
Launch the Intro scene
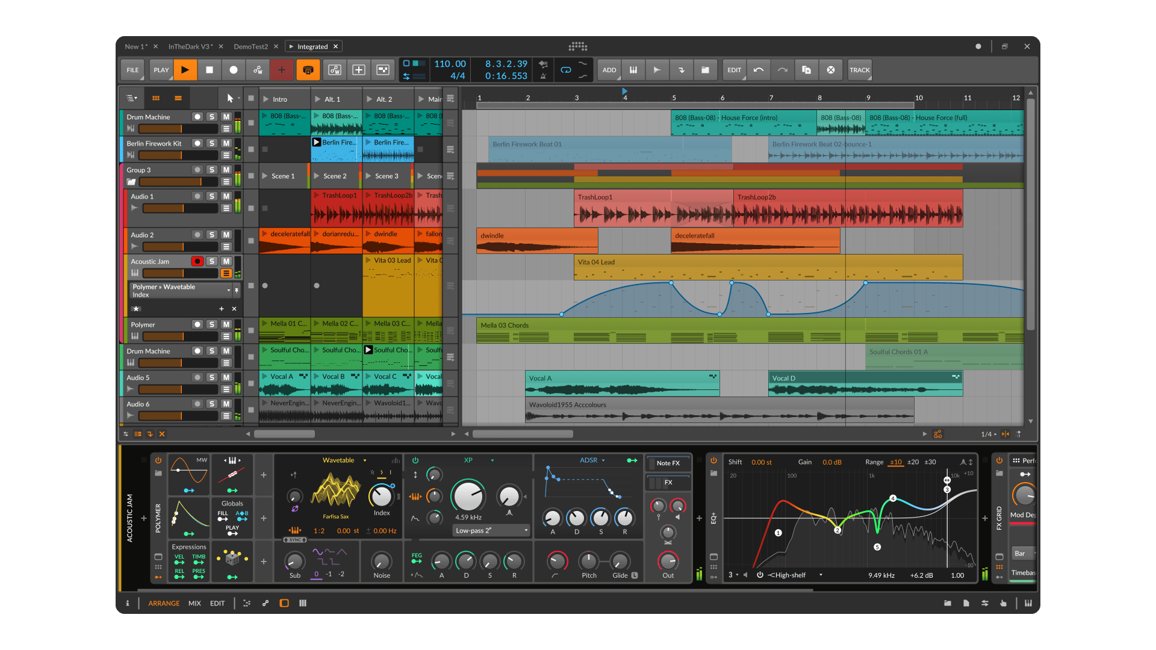[x=266, y=99]
